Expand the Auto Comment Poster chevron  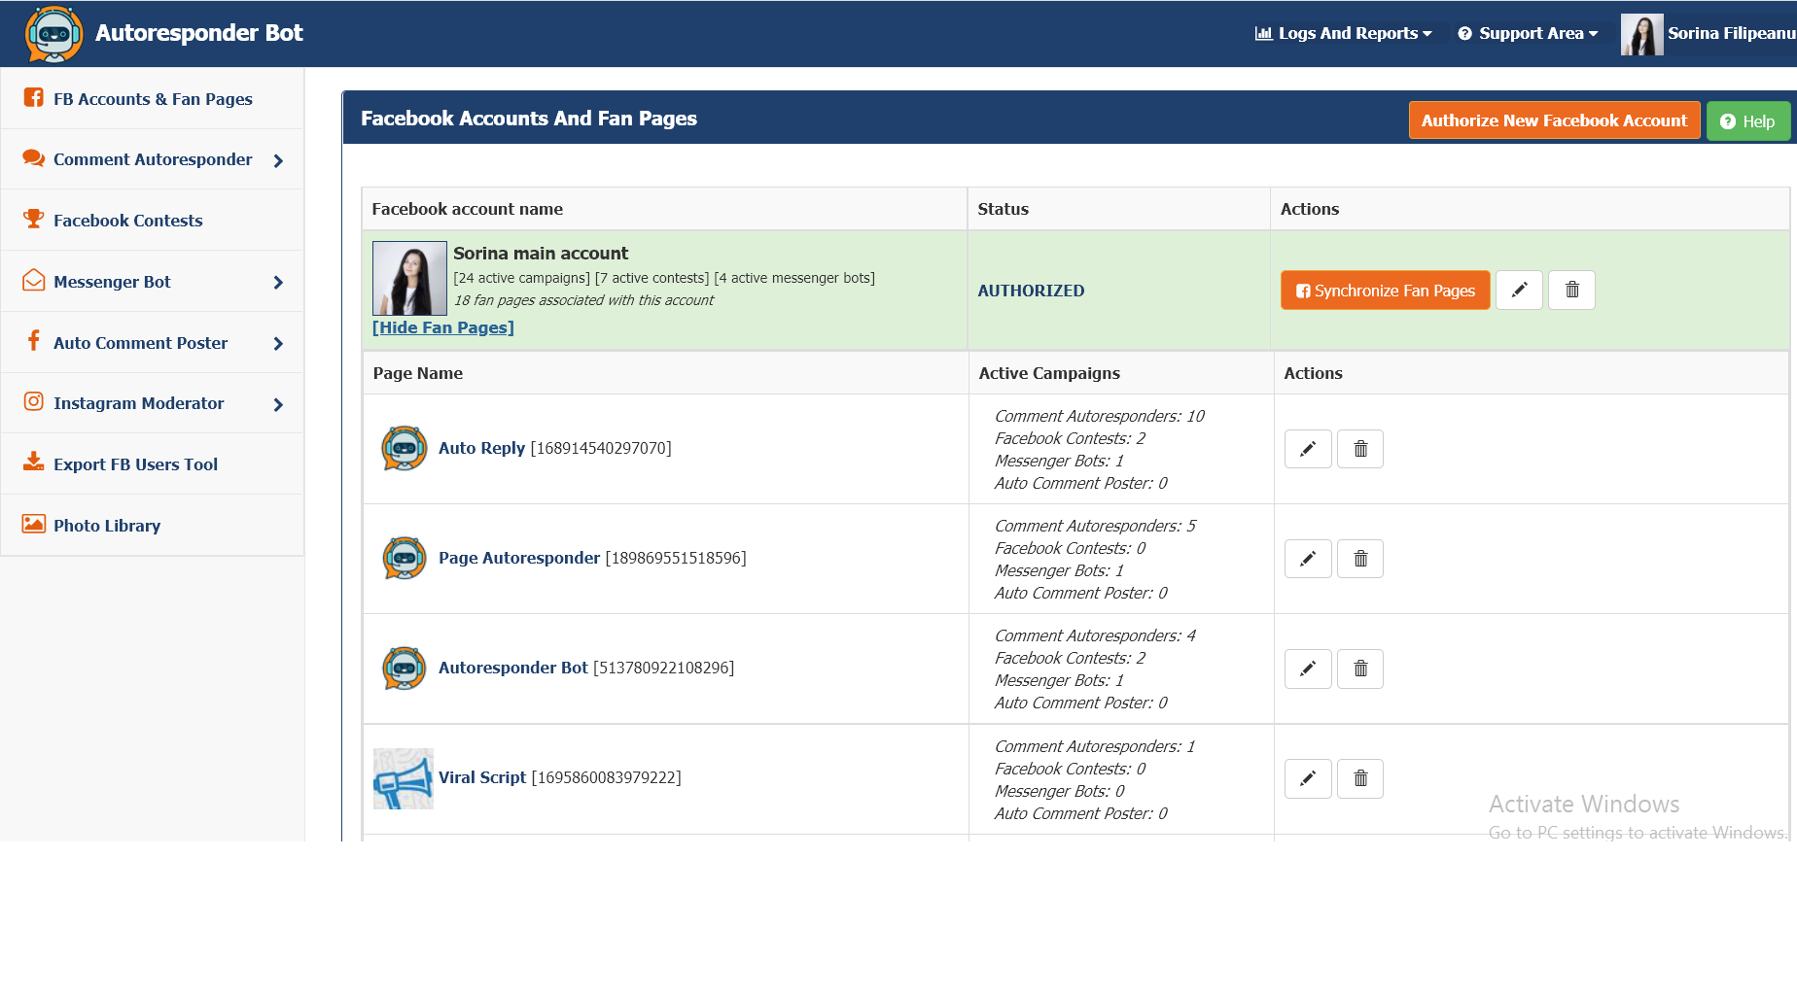click(x=278, y=344)
